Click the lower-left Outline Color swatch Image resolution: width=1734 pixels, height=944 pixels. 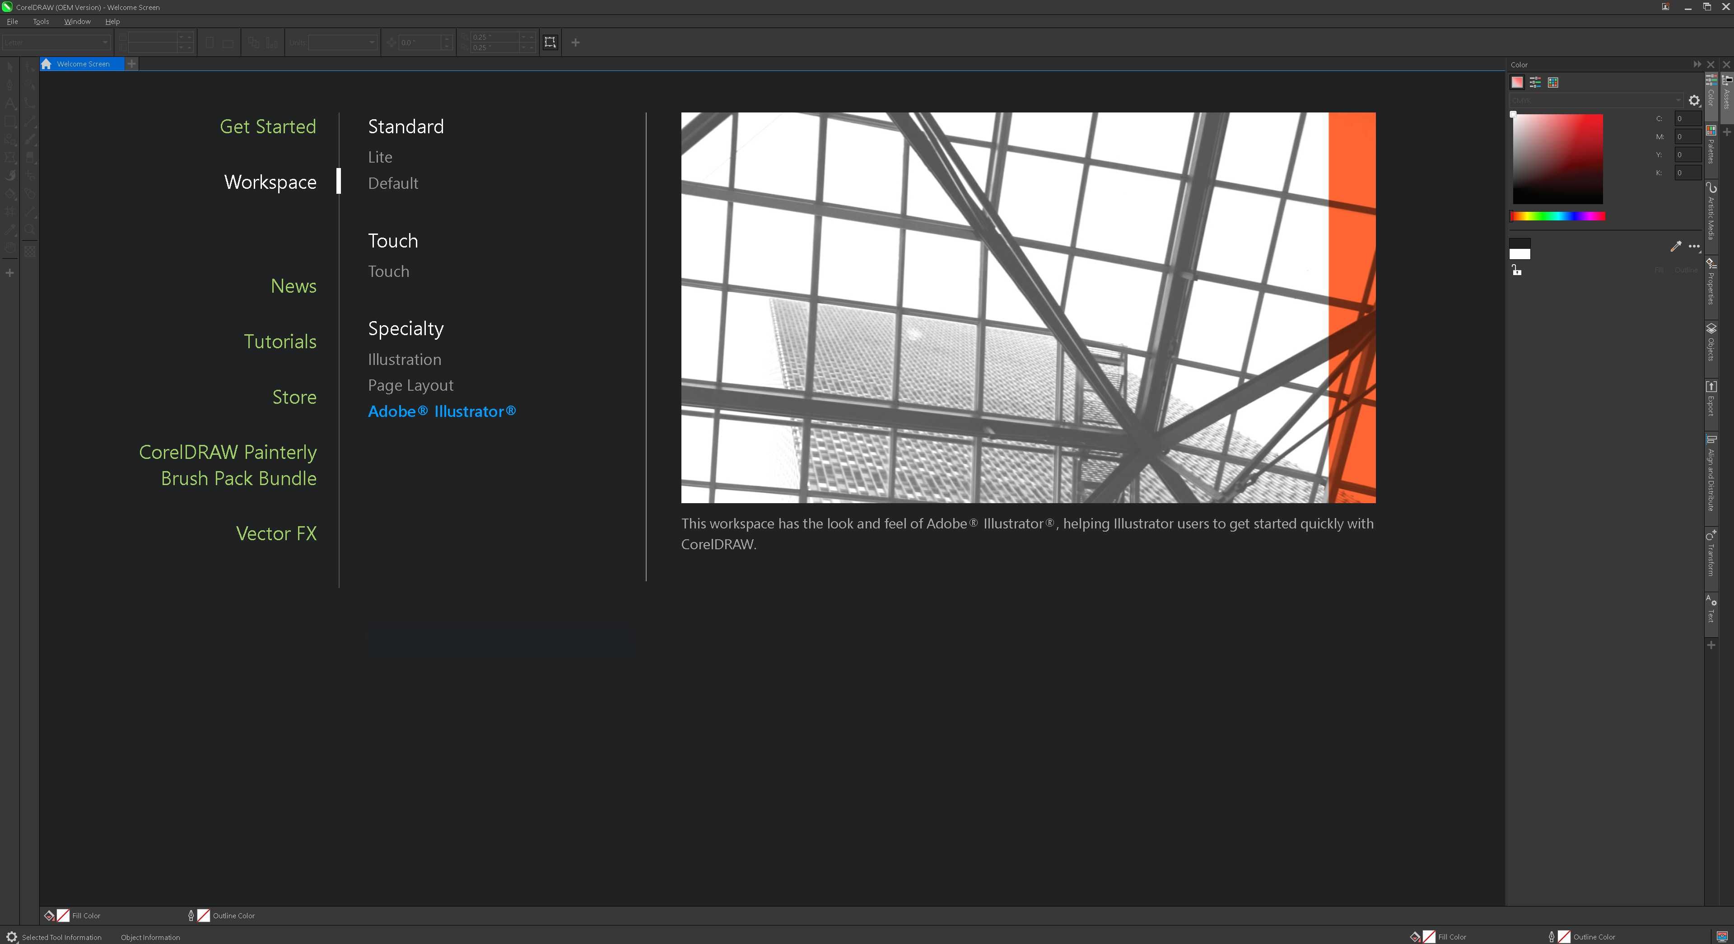(x=203, y=915)
